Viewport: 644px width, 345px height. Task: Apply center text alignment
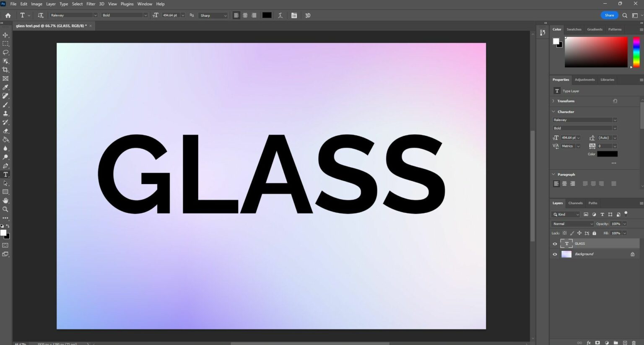(245, 15)
